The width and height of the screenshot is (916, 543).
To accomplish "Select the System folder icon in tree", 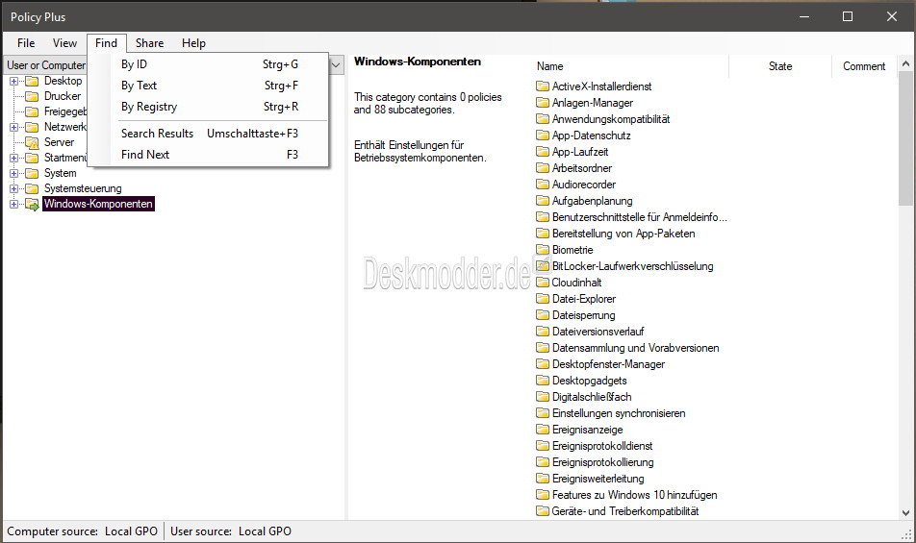I will pyautogui.click(x=32, y=173).
